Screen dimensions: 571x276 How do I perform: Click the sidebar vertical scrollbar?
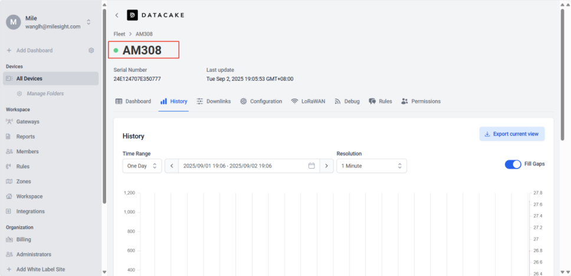coord(104,106)
